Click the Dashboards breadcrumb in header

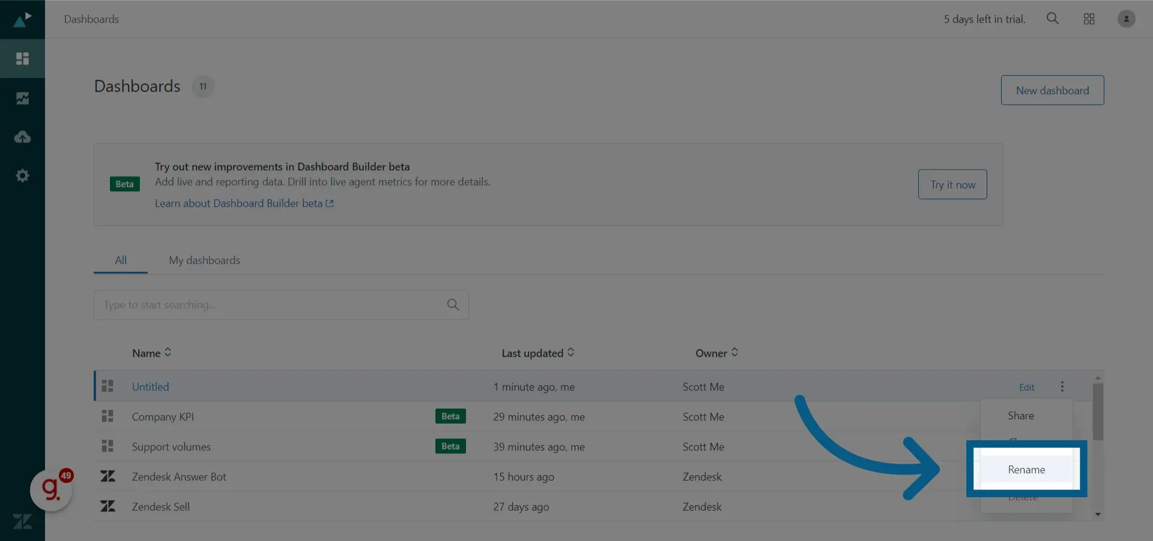(91, 19)
